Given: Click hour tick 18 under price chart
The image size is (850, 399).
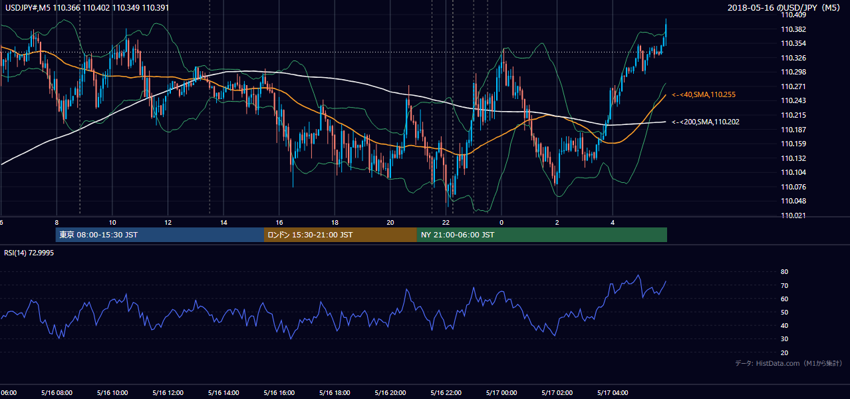Looking at the screenshot, I should tap(335, 223).
